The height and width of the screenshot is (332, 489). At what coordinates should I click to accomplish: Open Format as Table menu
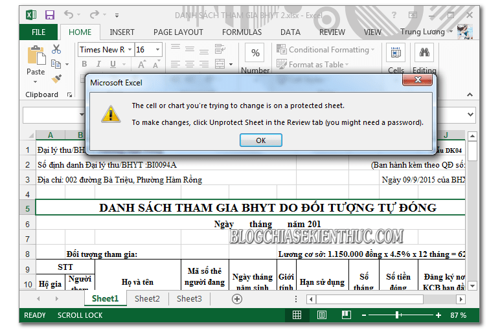point(312,65)
